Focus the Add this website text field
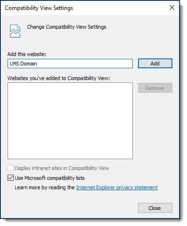Image resolution: width=187 pixels, height=226 pixels. (70, 64)
